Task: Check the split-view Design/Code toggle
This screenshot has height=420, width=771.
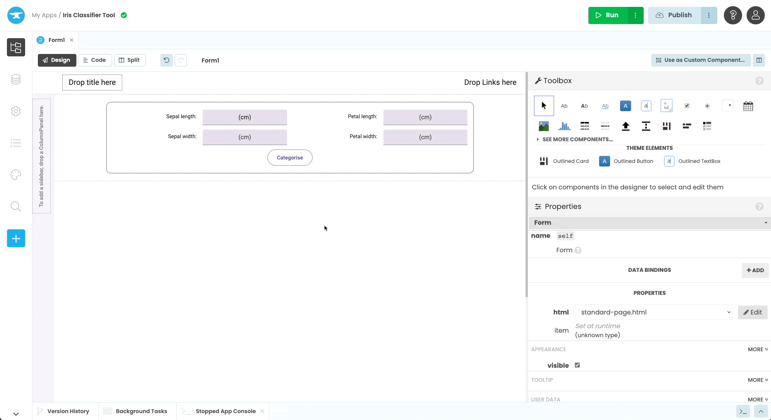Action: [129, 60]
